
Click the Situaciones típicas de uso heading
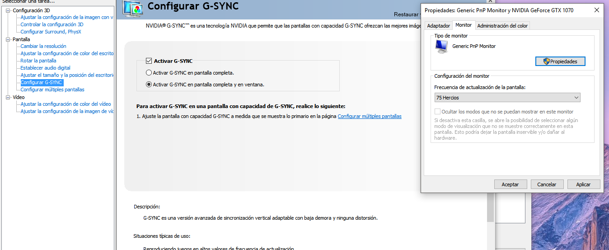(162, 236)
